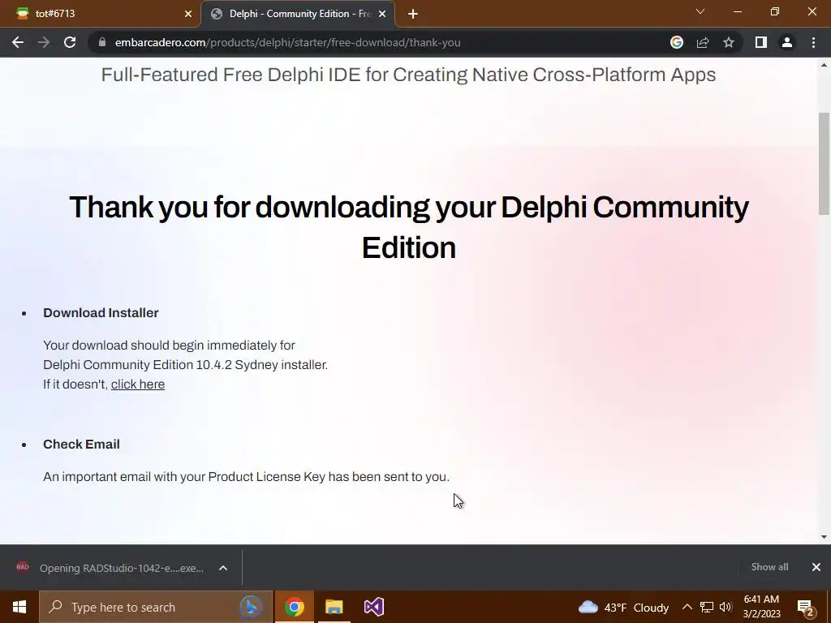Go back using browser back arrow
Image resolution: width=831 pixels, height=623 pixels.
point(18,42)
